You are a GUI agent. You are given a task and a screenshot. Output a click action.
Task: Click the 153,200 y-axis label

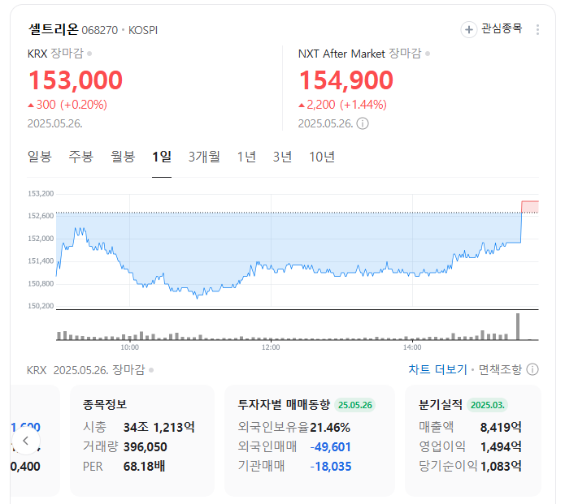[x=41, y=193]
